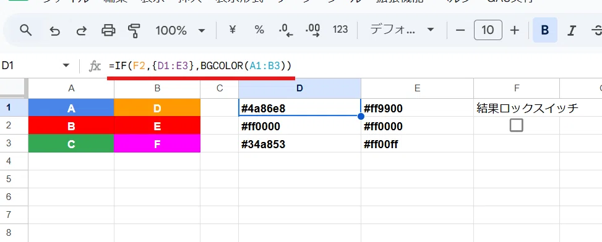
Task: Click the green cell labeled C
Action: coord(71,143)
